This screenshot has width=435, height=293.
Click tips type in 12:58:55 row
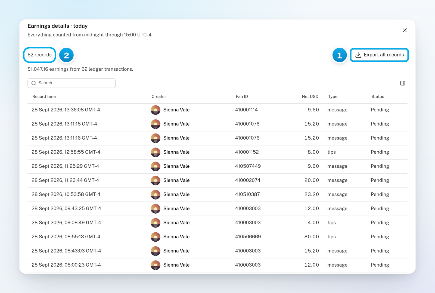[331, 152]
